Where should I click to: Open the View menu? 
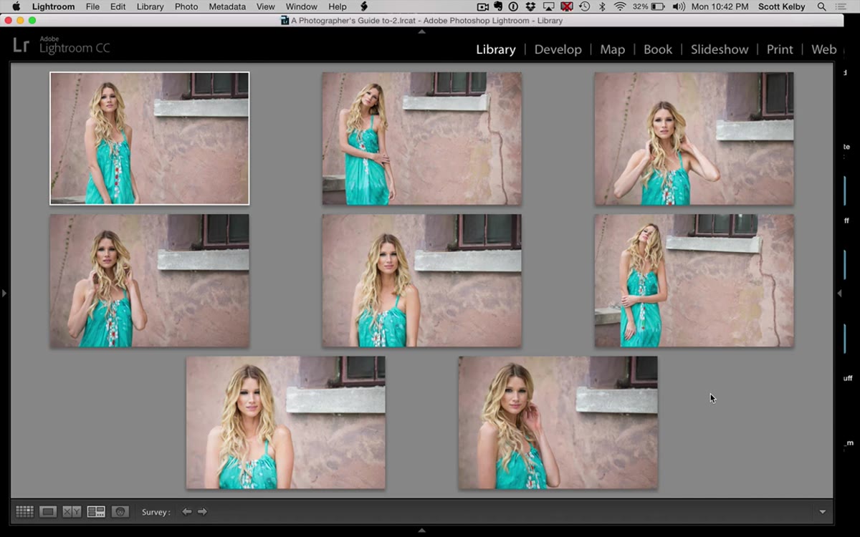click(265, 6)
